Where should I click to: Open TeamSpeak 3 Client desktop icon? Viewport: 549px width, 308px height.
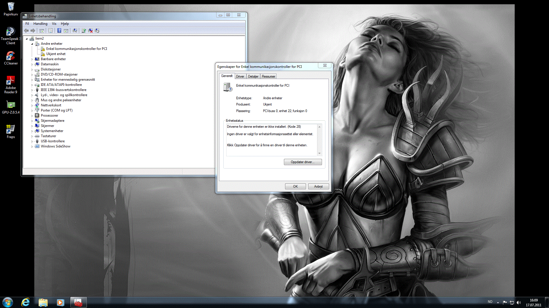click(x=11, y=36)
